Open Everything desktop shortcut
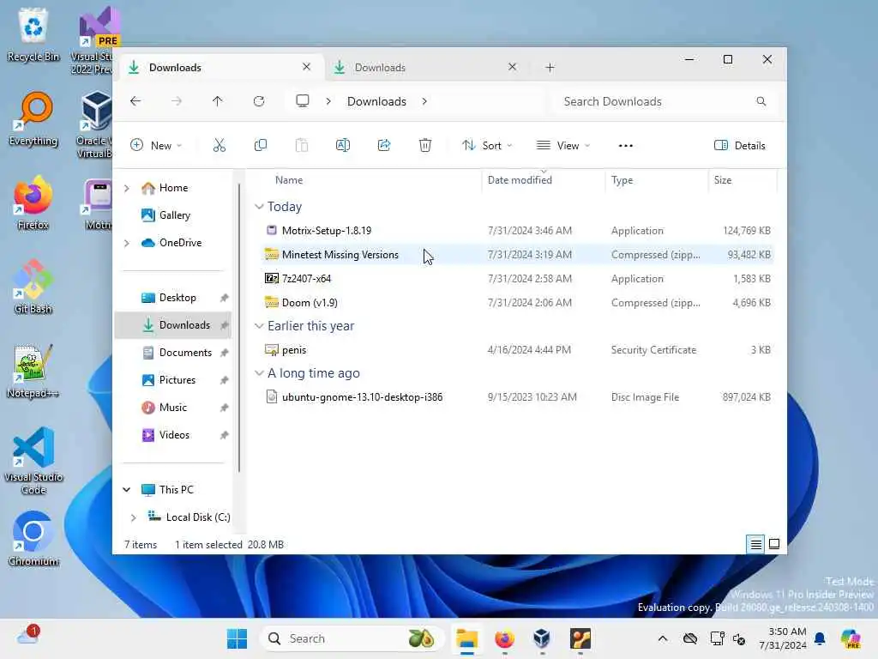878x659 pixels. pos(33,120)
